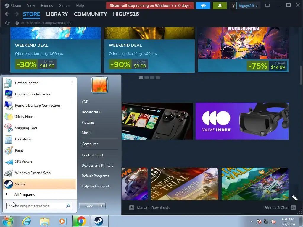This screenshot has width=303, height=227.
Task: Select Connect to a Projector
Action: pyautogui.click(x=40, y=94)
